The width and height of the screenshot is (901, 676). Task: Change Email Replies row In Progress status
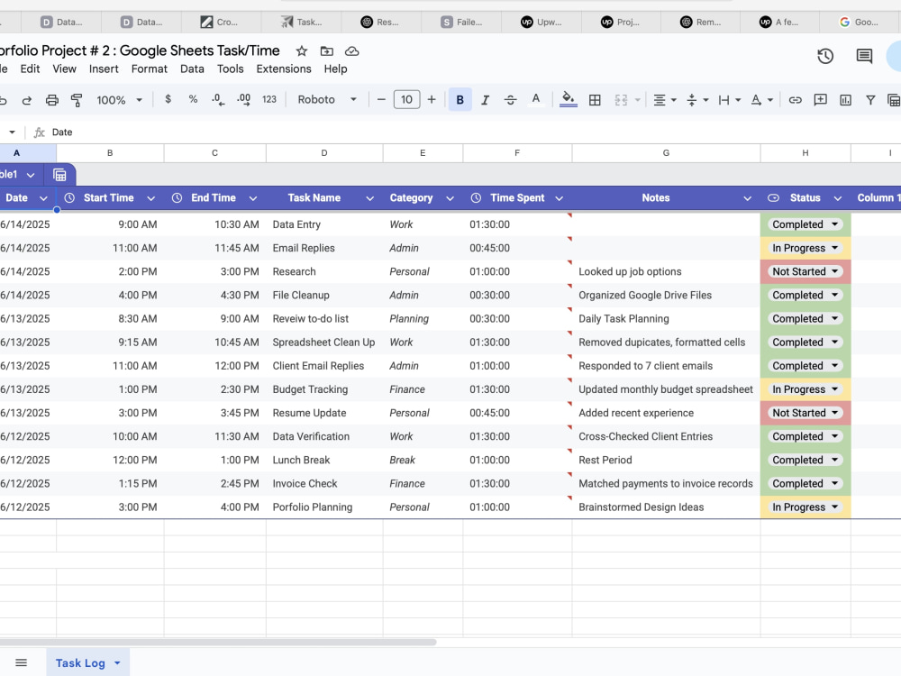pos(805,248)
